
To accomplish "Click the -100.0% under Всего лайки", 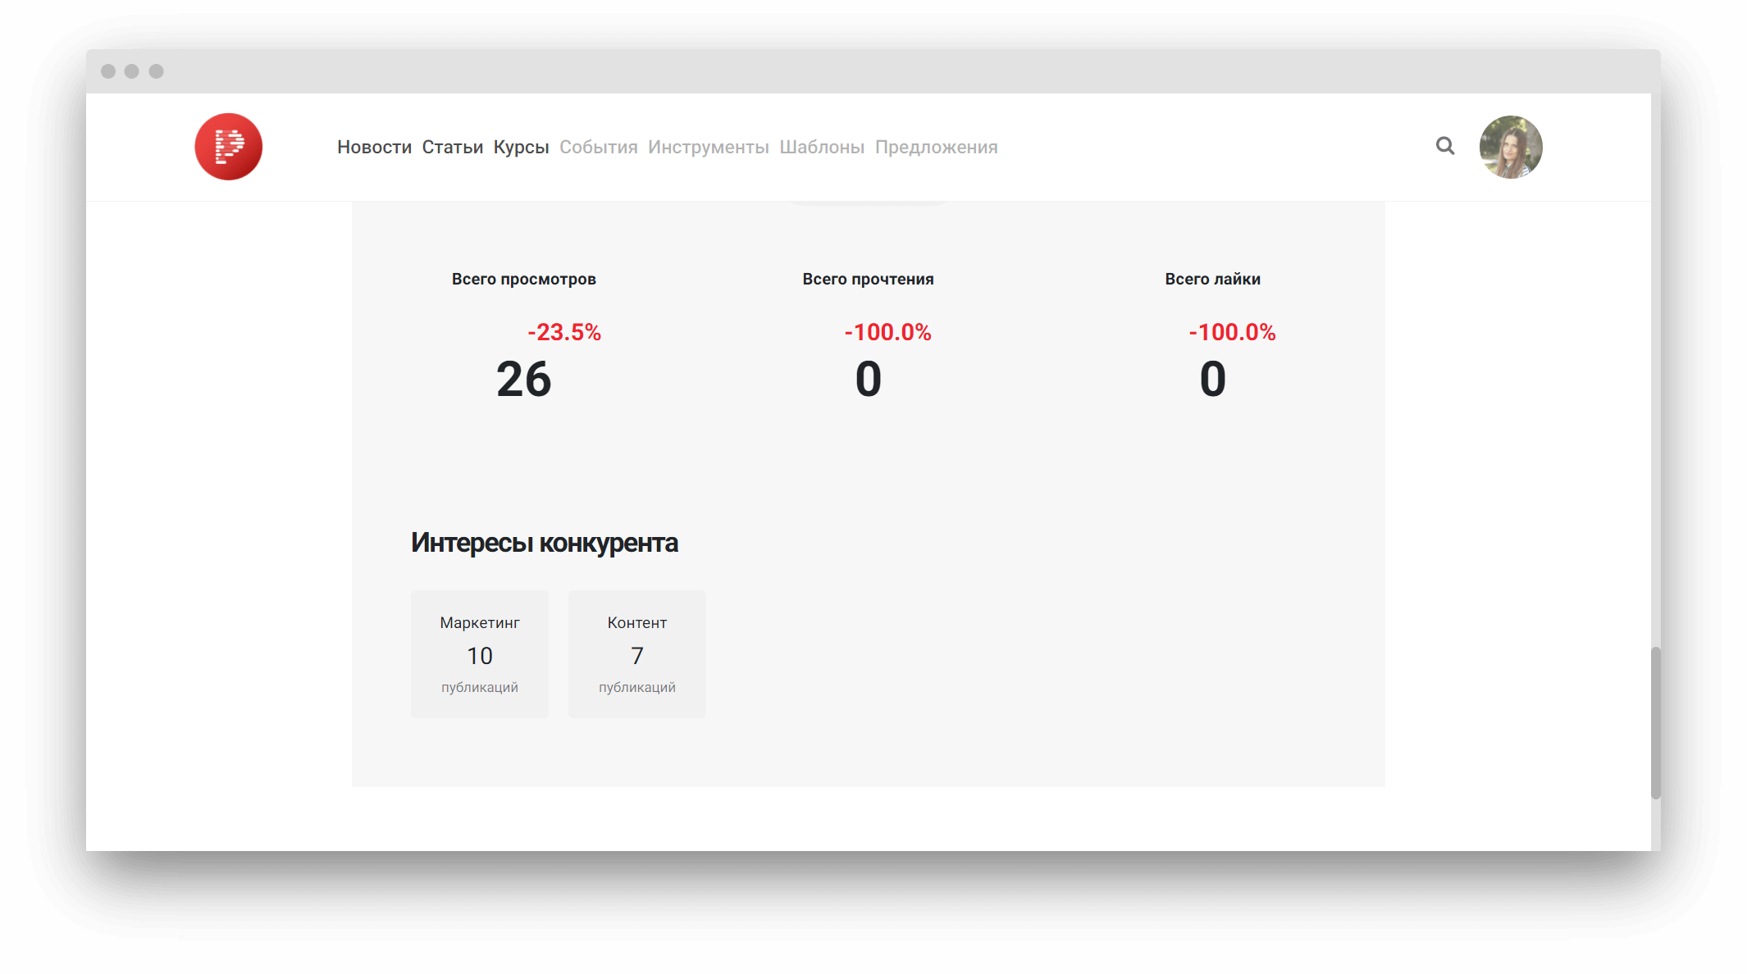I will (1233, 332).
